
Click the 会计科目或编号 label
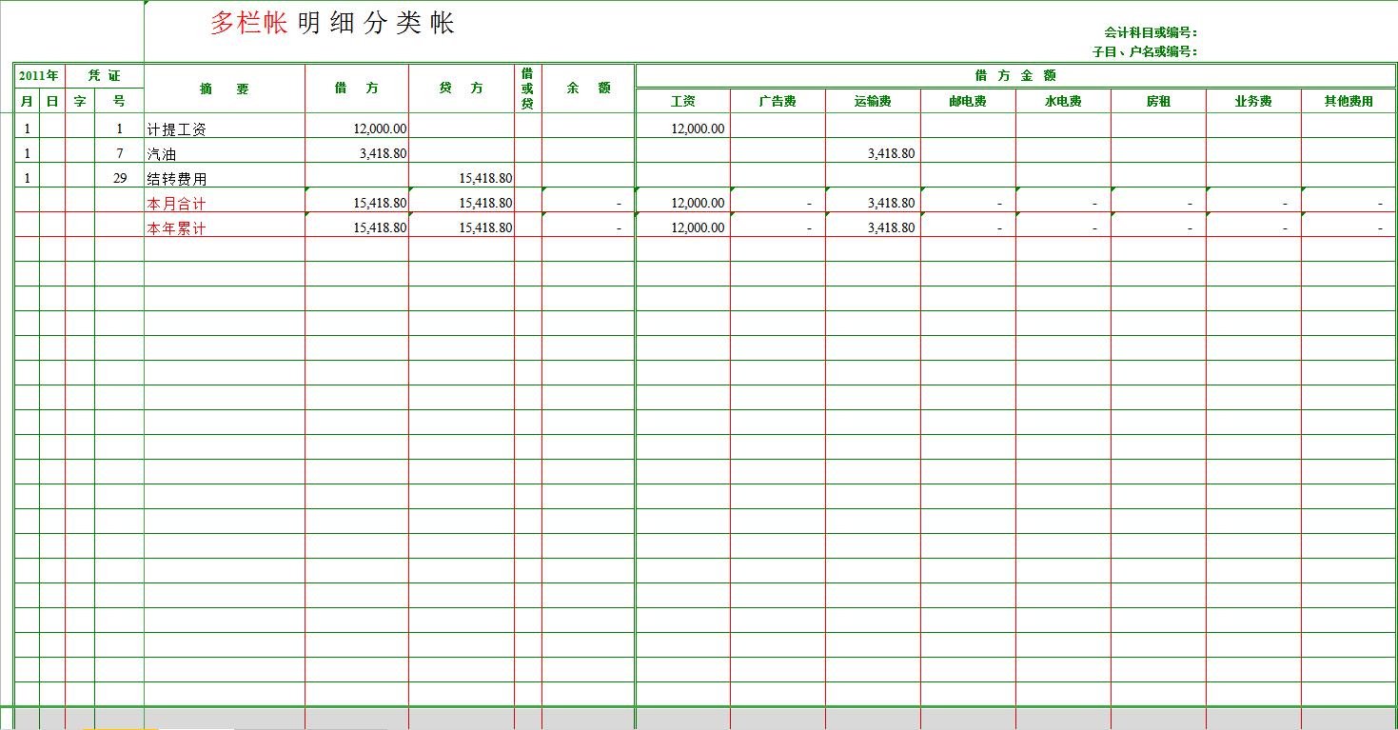[x=1151, y=30]
